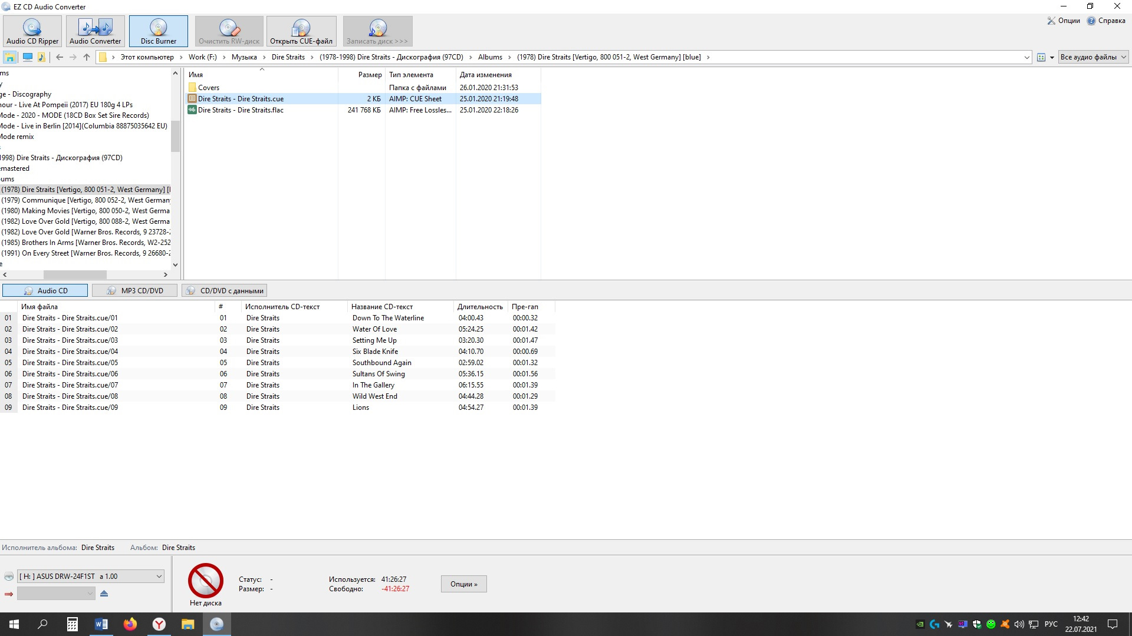
Task: Select Live At Pompeii (2017) tree entry
Action: (67, 105)
